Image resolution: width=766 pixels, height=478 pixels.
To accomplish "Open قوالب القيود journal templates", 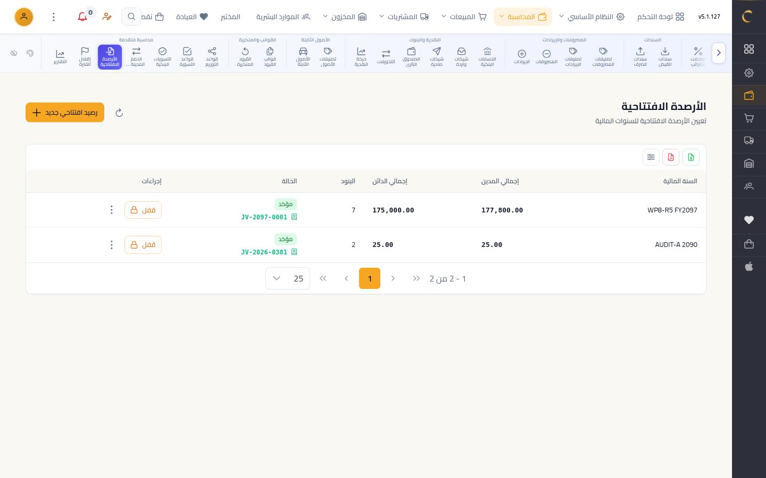I will tap(270, 57).
